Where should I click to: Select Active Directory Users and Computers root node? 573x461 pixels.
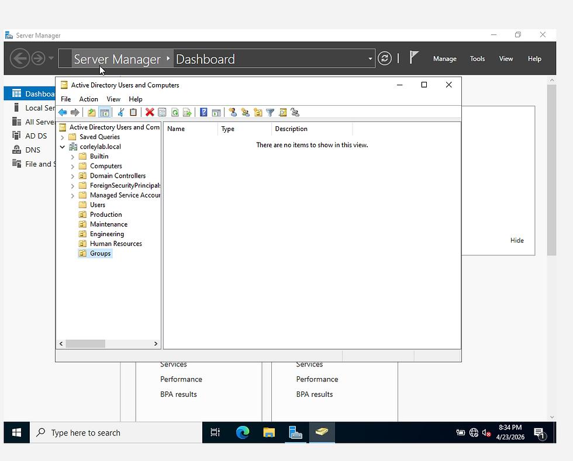tap(115, 127)
